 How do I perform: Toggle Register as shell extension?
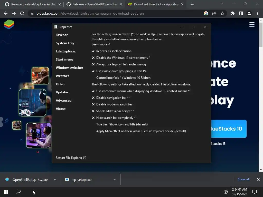tap(111, 51)
